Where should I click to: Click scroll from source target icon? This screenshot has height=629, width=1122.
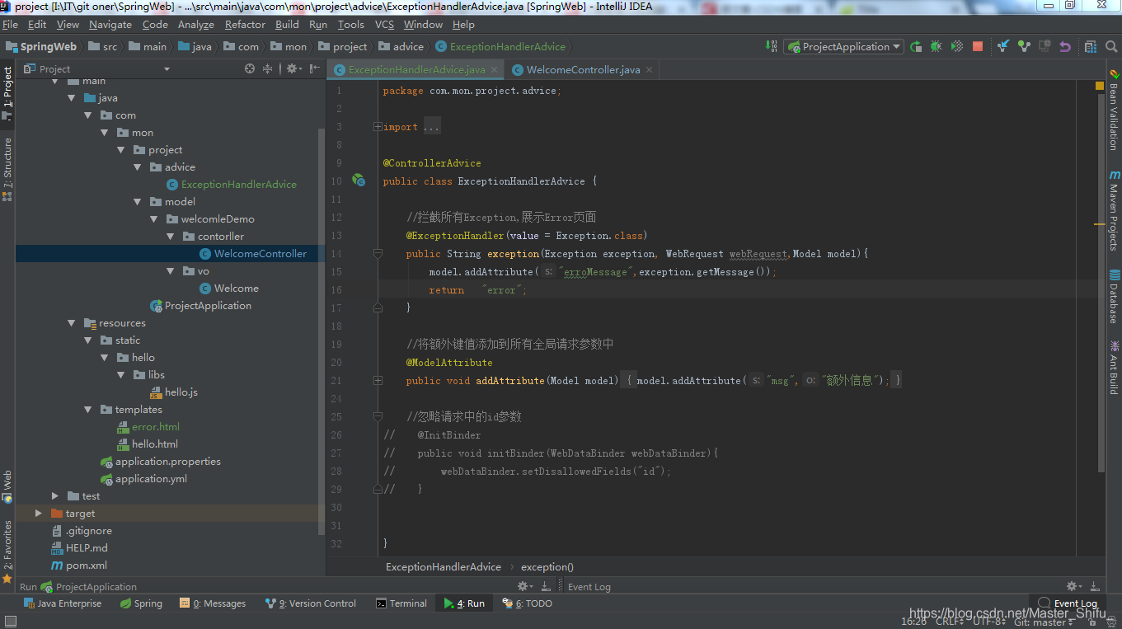[x=250, y=69]
